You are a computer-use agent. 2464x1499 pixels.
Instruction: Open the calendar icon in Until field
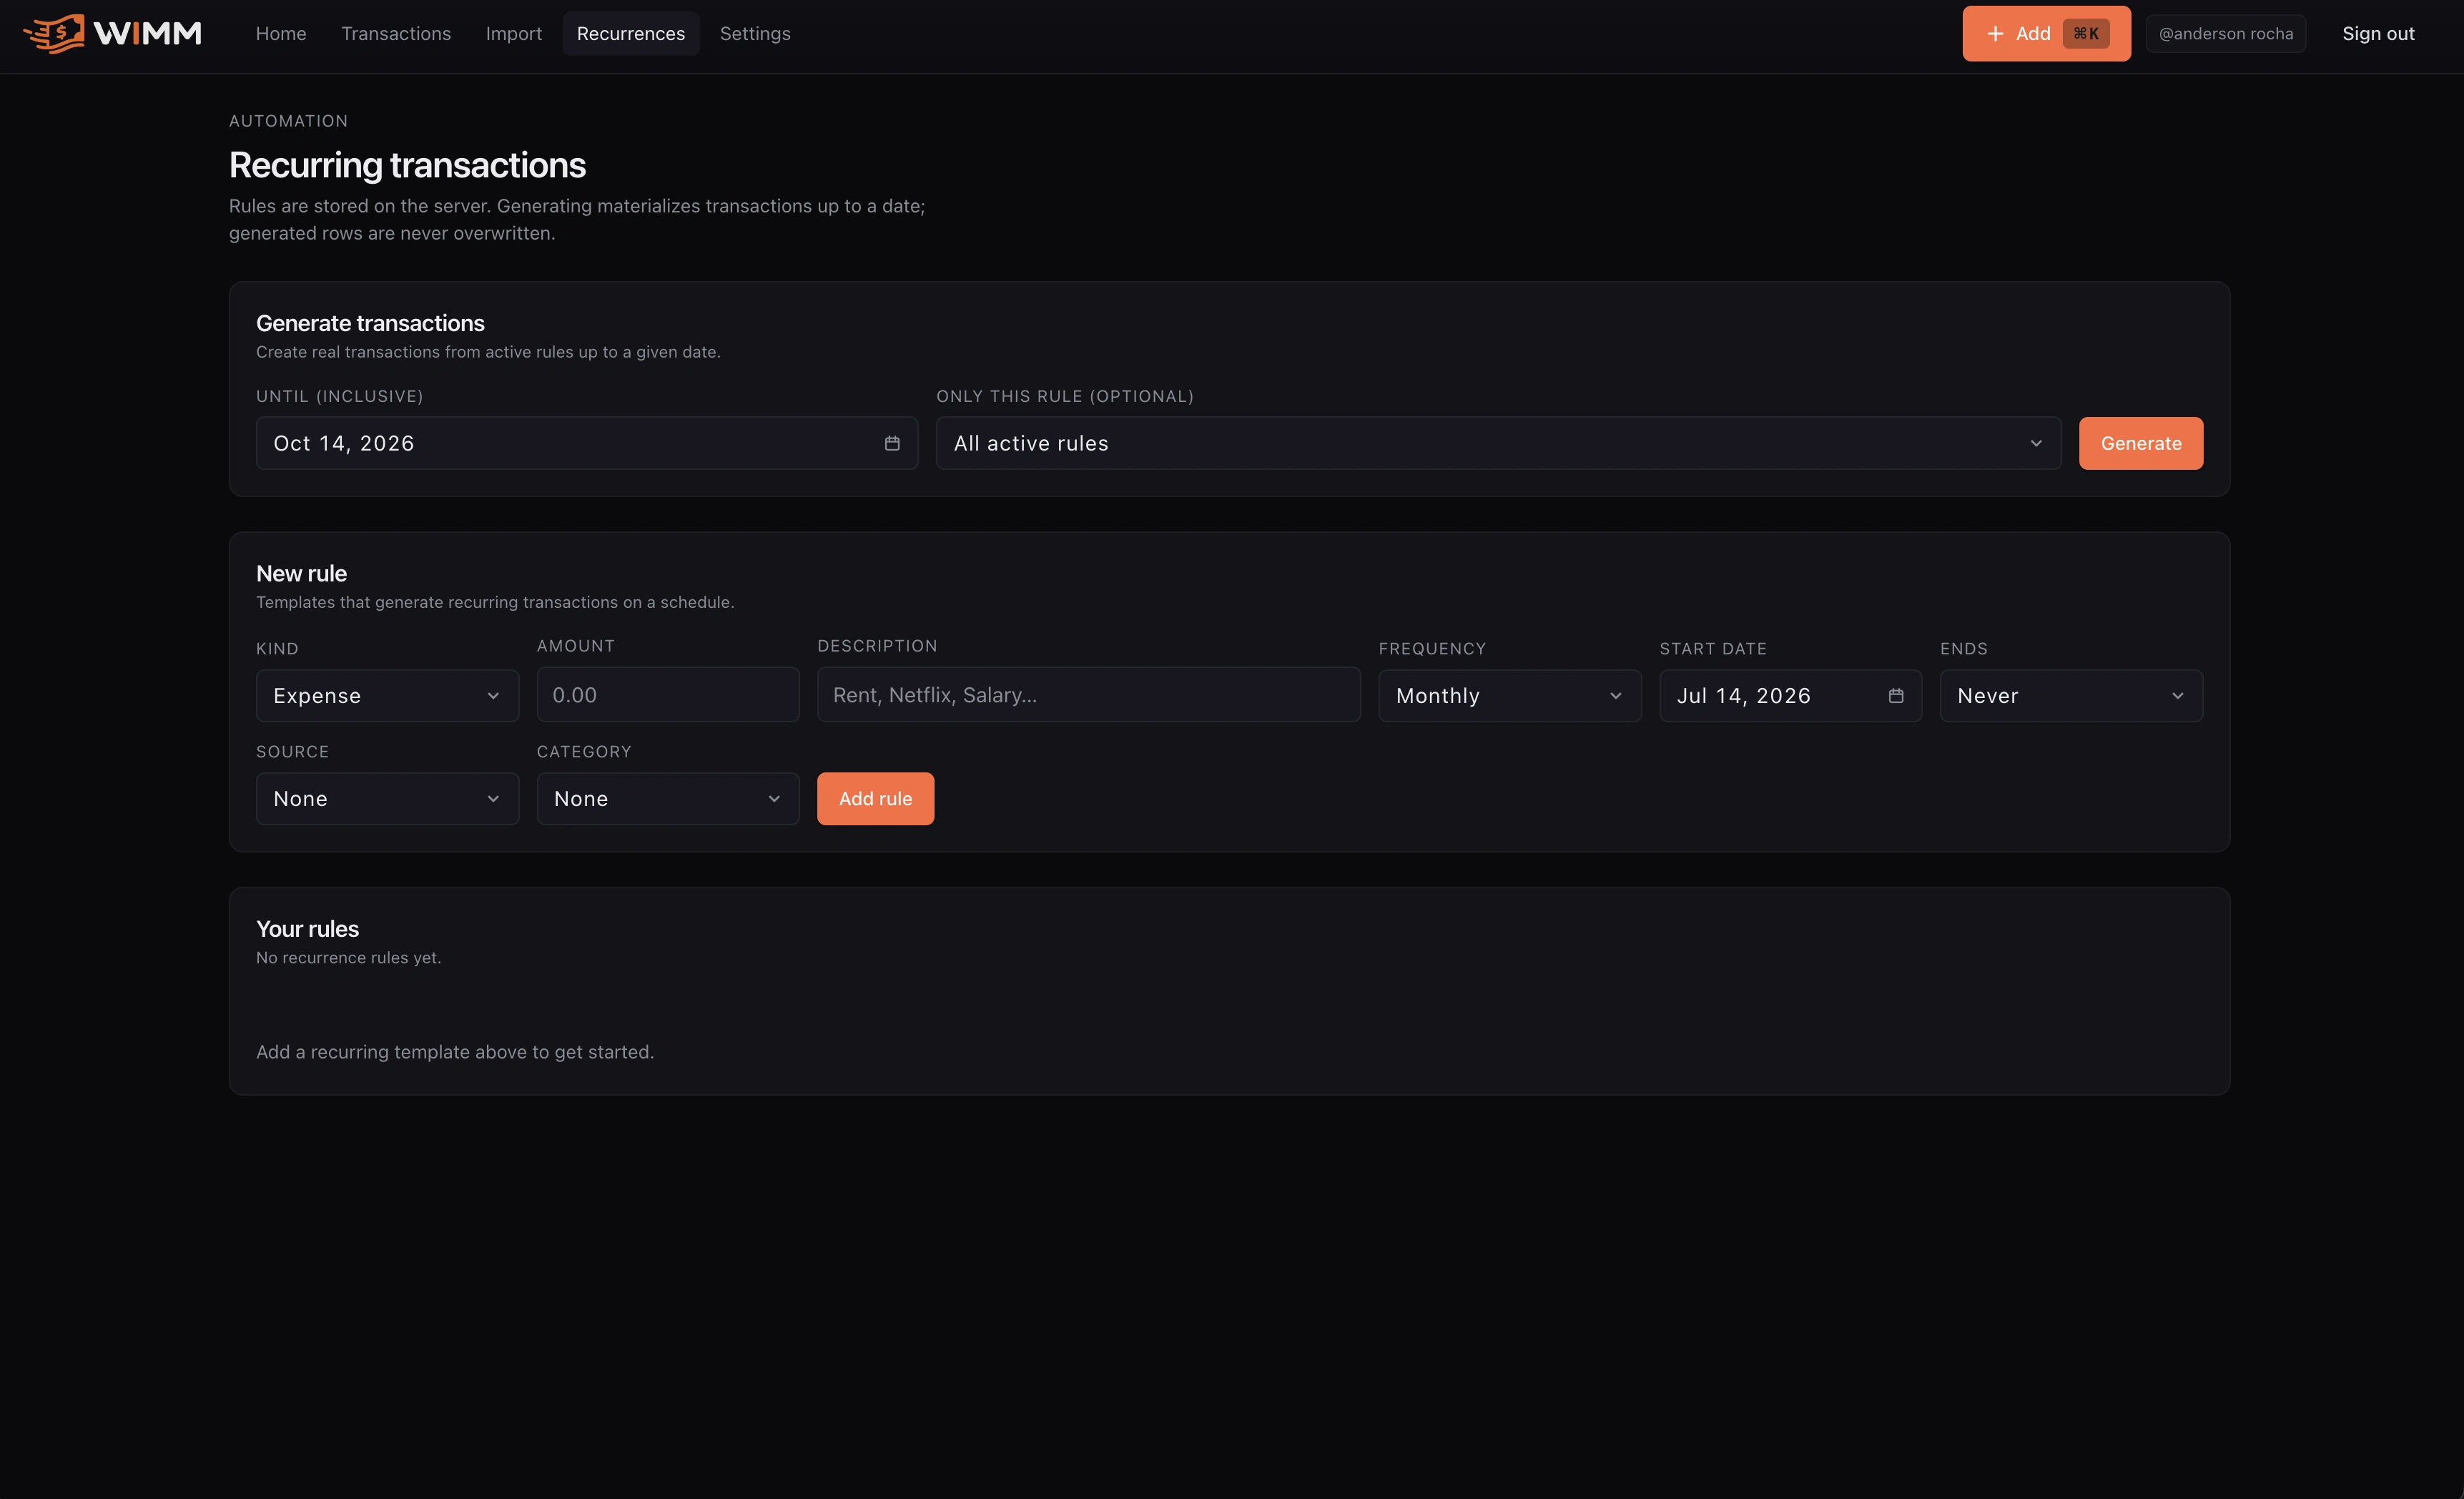pyautogui.click(x=892, y=443)
